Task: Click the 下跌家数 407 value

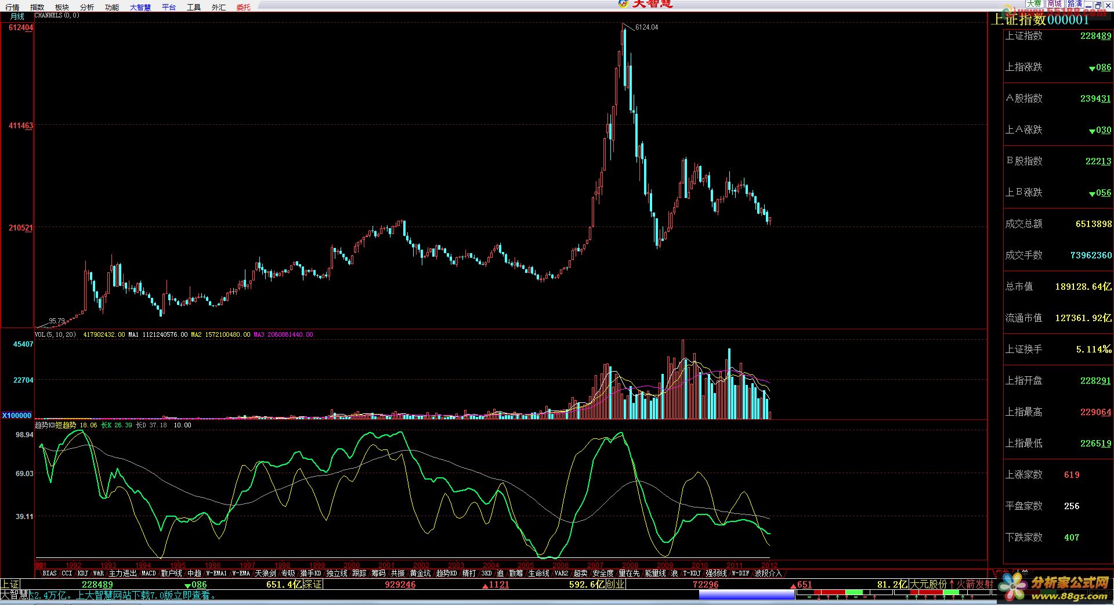Action: click(x=1072, y=538)
